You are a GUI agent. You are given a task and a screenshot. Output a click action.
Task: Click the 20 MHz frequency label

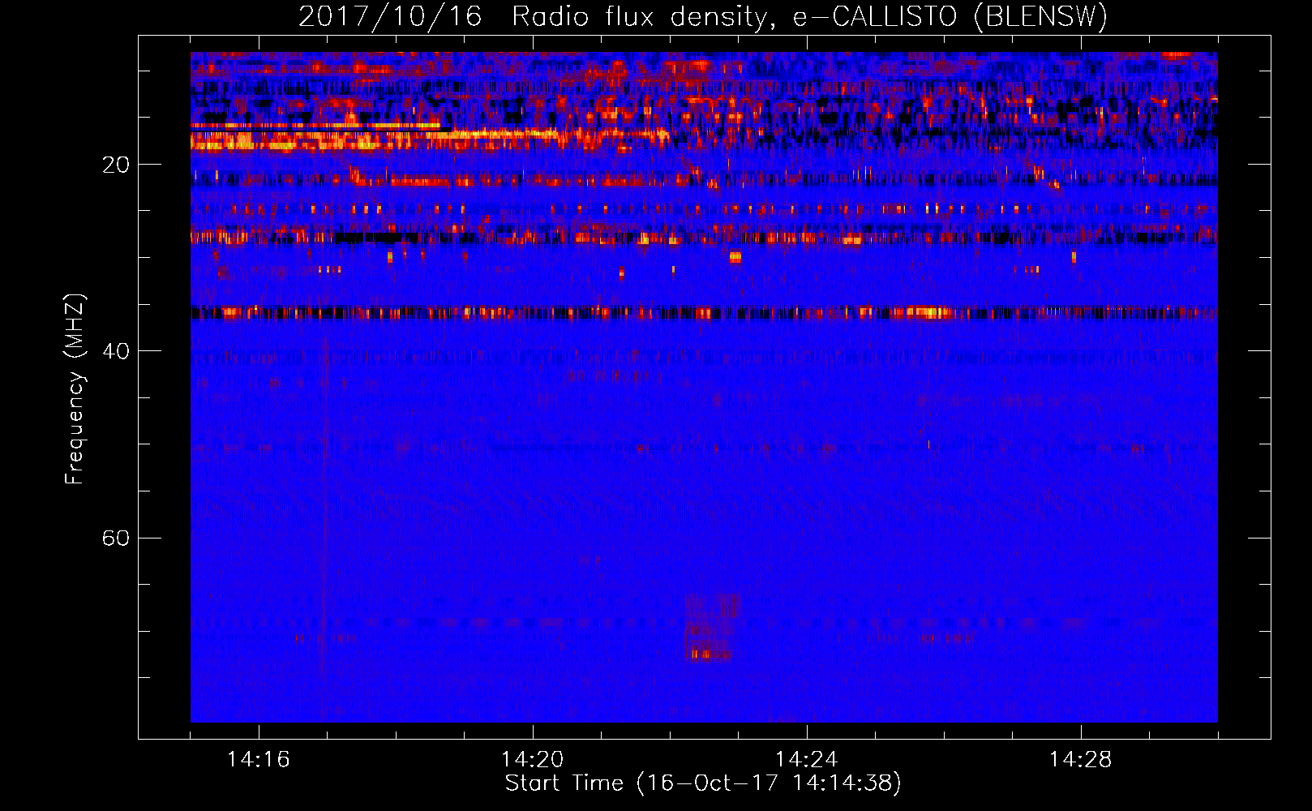pyautogui.click(x=115, y=165)
